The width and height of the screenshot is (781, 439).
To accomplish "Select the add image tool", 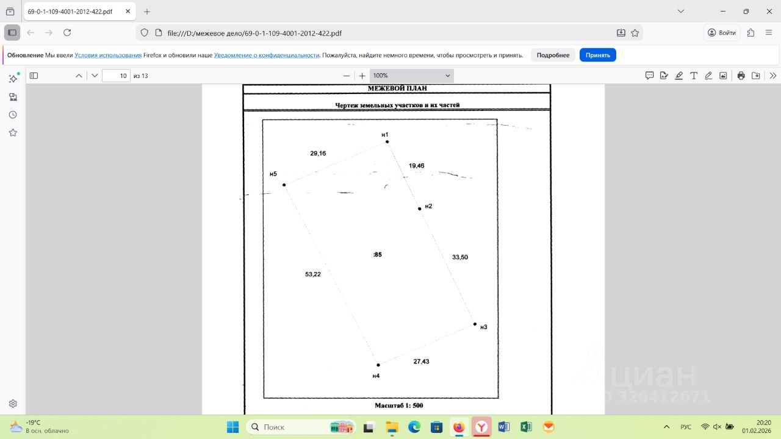I will [723, 76].
